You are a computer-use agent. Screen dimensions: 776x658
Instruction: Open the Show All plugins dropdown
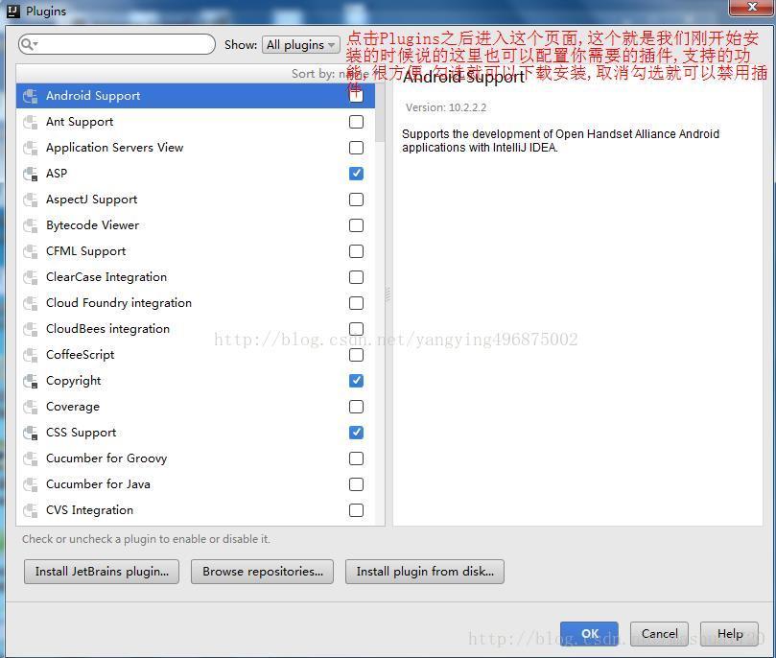tap(300, 44)
